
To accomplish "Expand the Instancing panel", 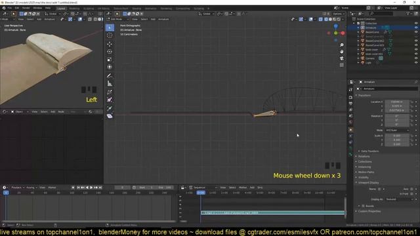I will click(364, 167).
